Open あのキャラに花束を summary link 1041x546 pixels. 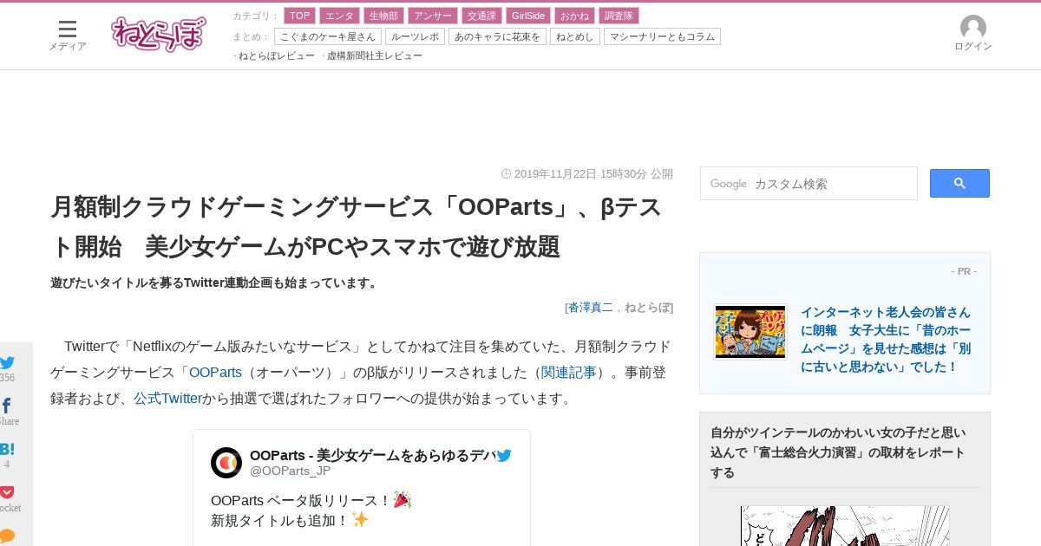[497, 36]
